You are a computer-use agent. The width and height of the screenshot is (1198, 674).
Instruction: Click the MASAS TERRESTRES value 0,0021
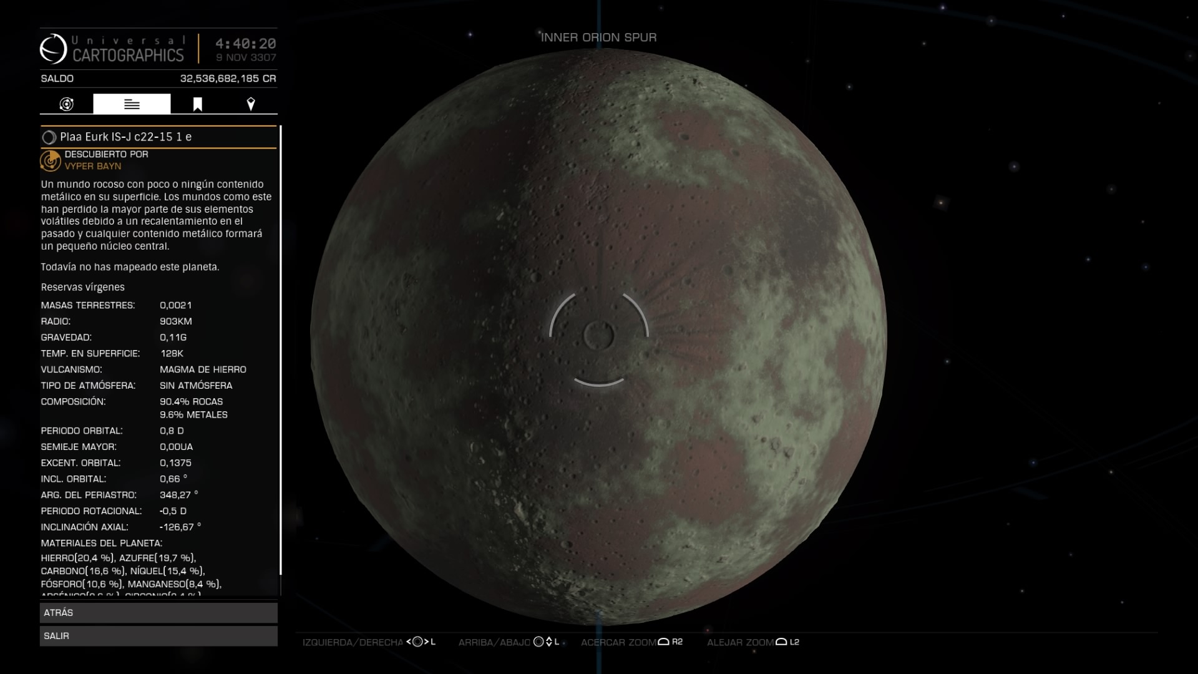tap(176, 305)
